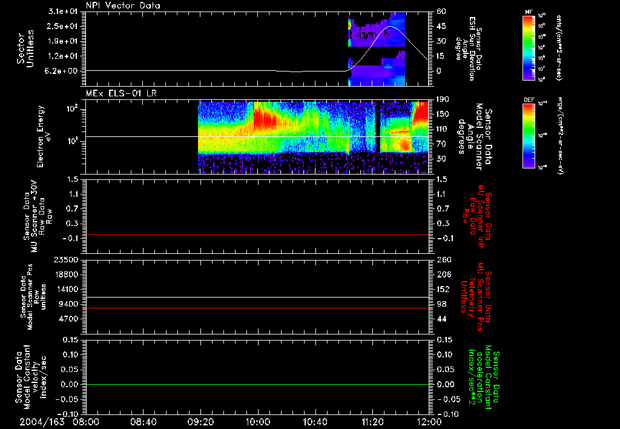The height and width of the screenshot is (429, 620).
Task: Click the 45 degree sun elevation tick
Action: (x=441, y=26)
